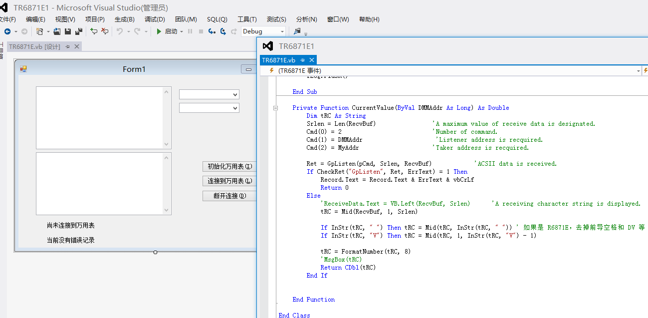This screenshot has width=648, height=318.
Task: Click the 初始化万用表 button
Action: 230,166
